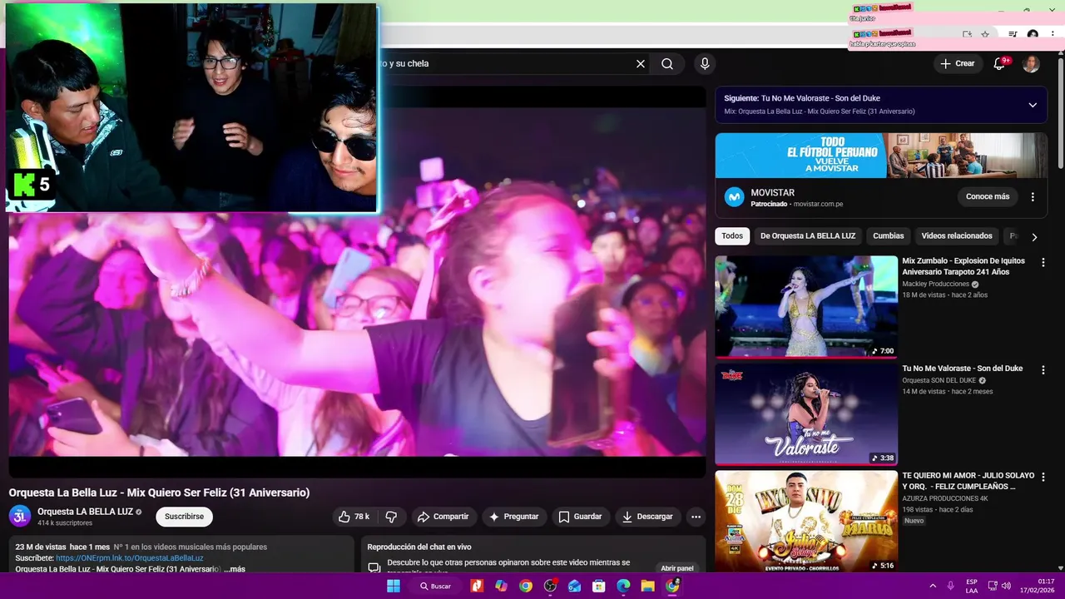Click microphone icon in system tray
The width and height of the screenshot is (1065, 599).
pyautogui.click(x=950, y=586)
